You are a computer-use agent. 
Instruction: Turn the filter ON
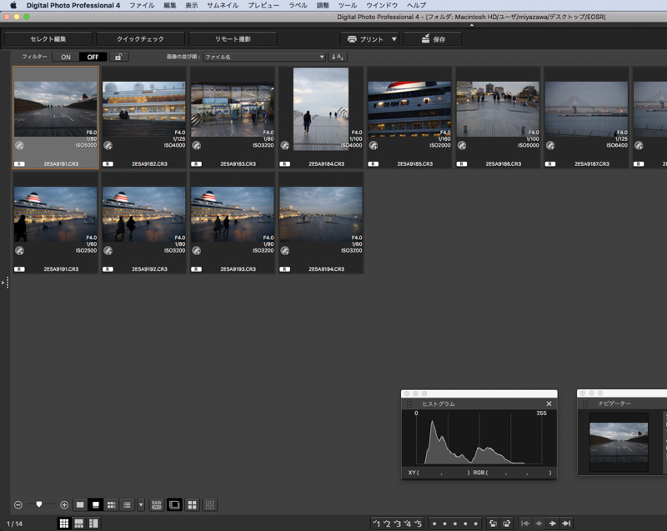pyautogui.click(x=66, y=57)
